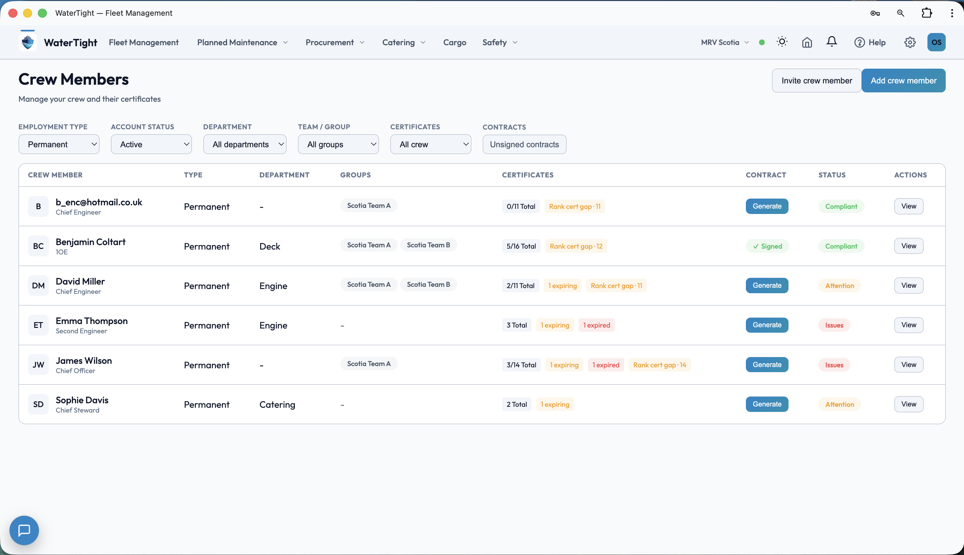Open the Certificates All crew dropdown

pyautogui.click(x=430, y=144)
